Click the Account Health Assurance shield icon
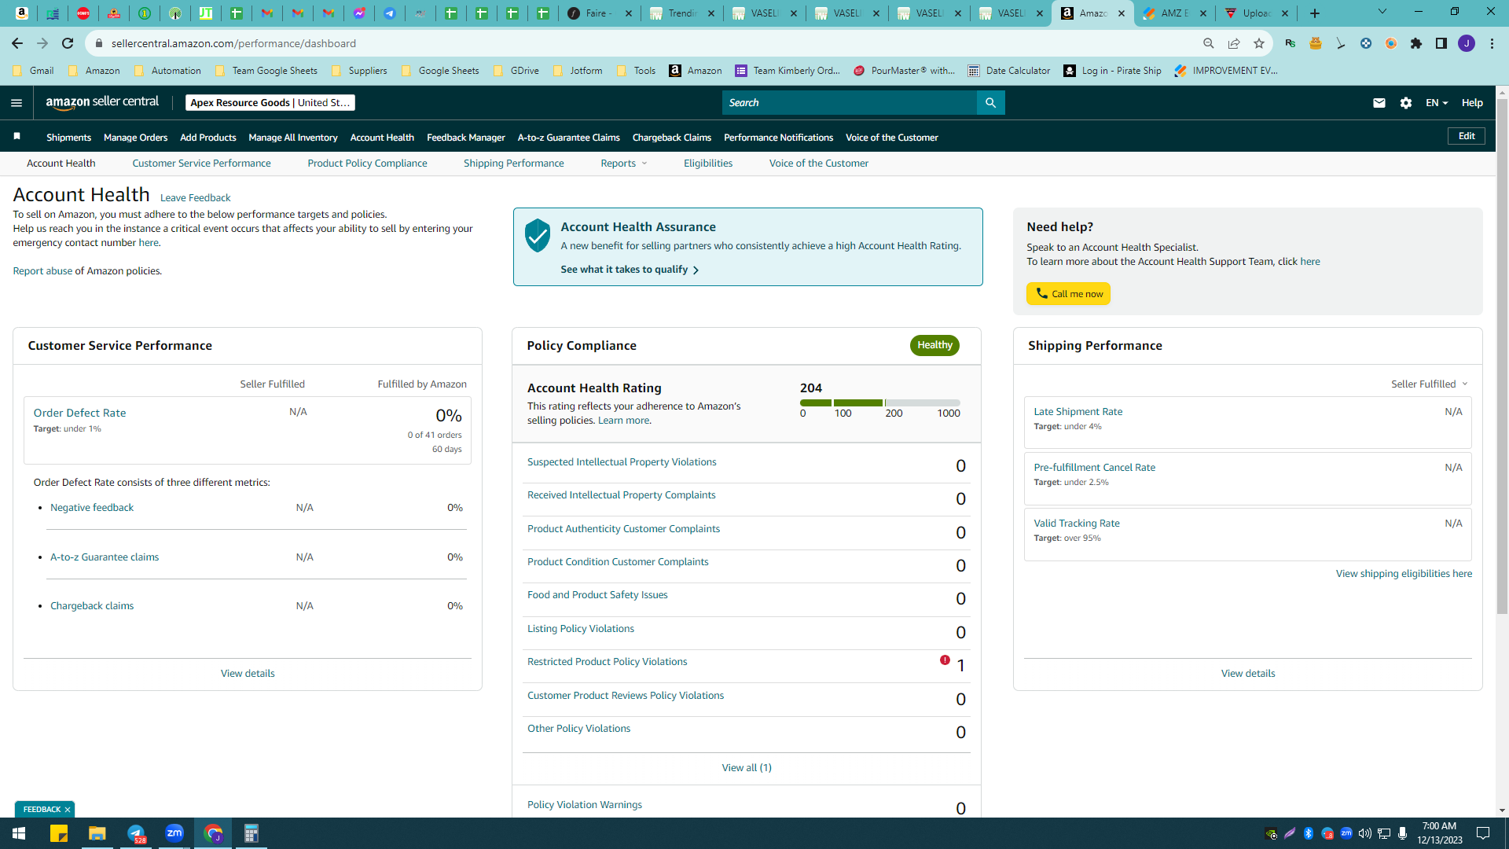Image resolution: width=1509 pixels, height=849 pixels. pos(538,235)
